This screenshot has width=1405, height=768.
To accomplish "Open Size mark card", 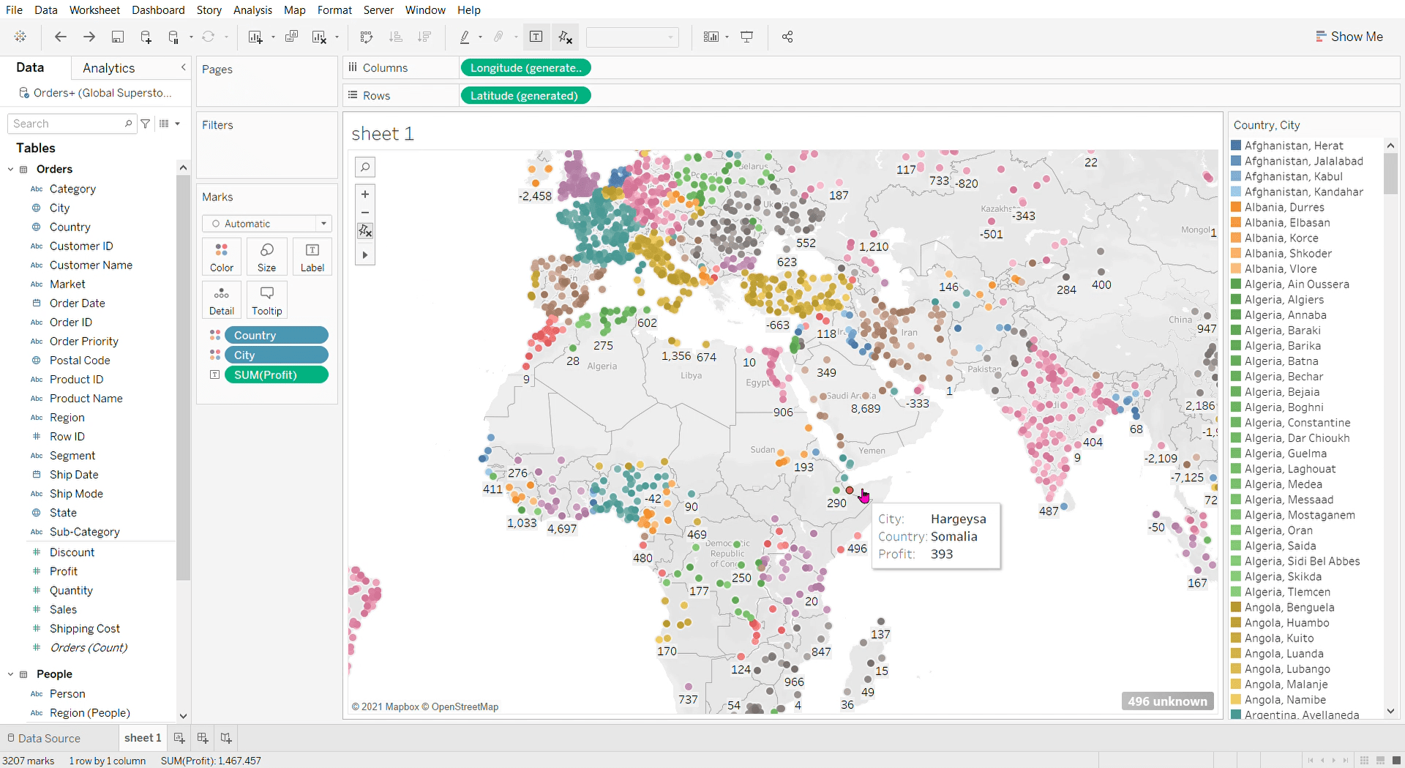I will click(267, 257).
